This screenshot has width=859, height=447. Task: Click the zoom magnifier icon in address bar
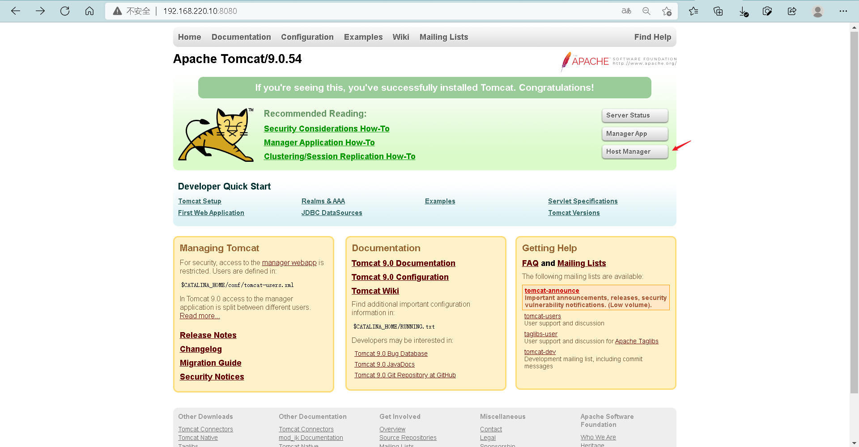646,11
